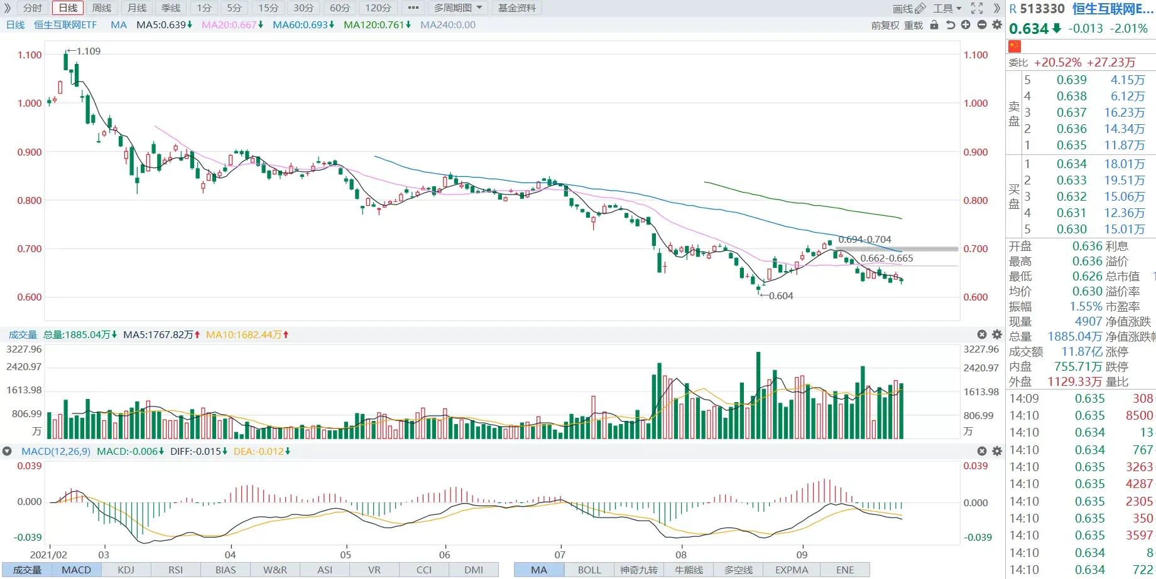Screen dimensions: 1156x579
Task: Click the 重载 reload button
Action: pos(913,25)
